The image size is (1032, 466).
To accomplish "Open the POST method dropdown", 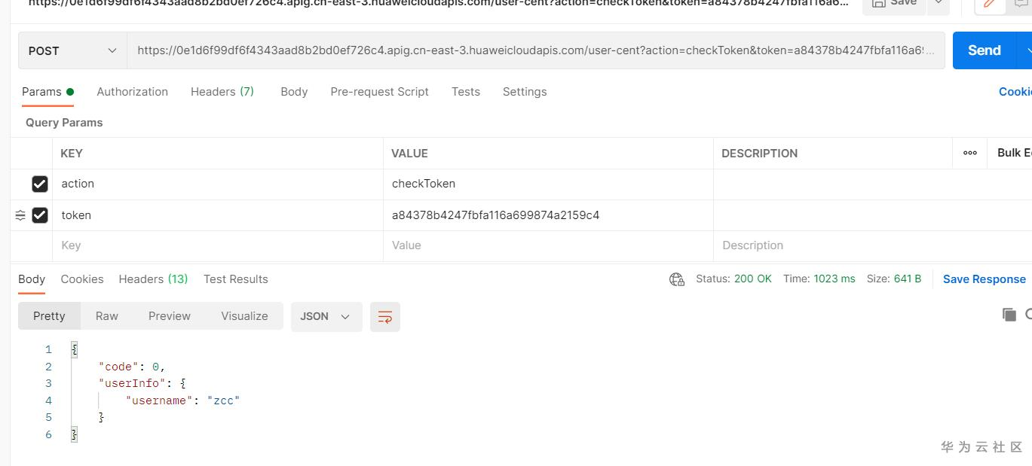I will (72, 50).
